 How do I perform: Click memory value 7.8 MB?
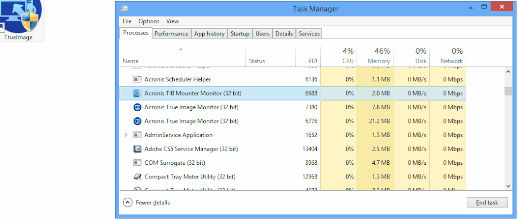381,107
